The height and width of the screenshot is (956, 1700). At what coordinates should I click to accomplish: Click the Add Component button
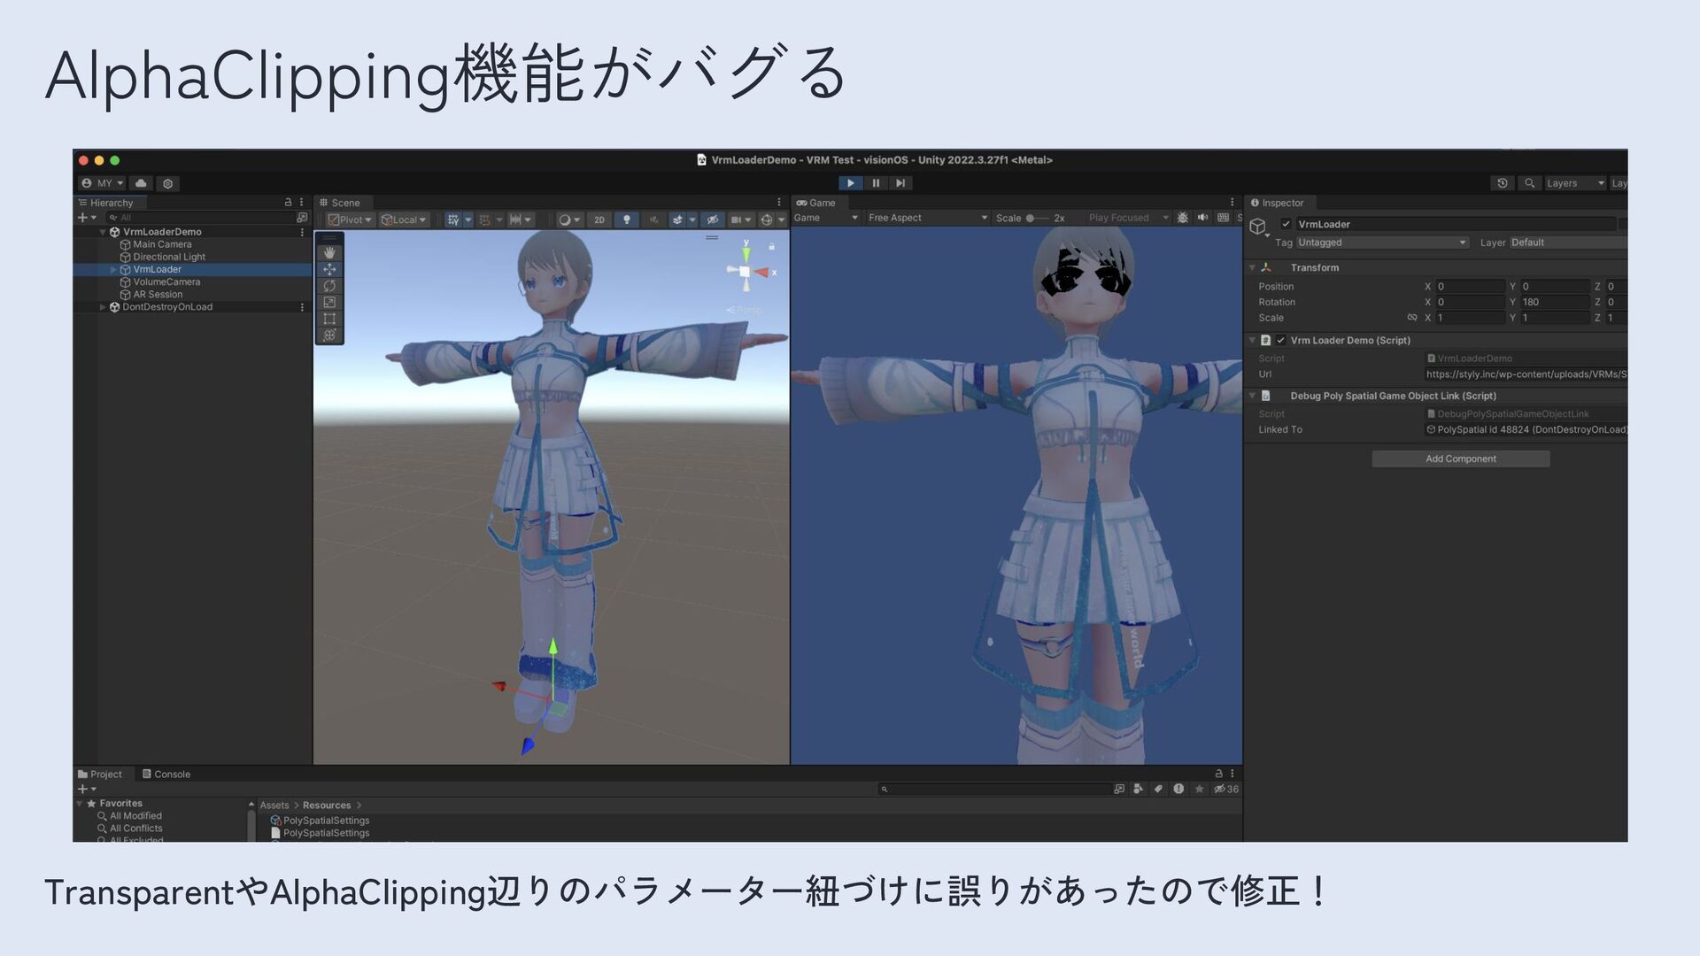tap(1460, 459)
